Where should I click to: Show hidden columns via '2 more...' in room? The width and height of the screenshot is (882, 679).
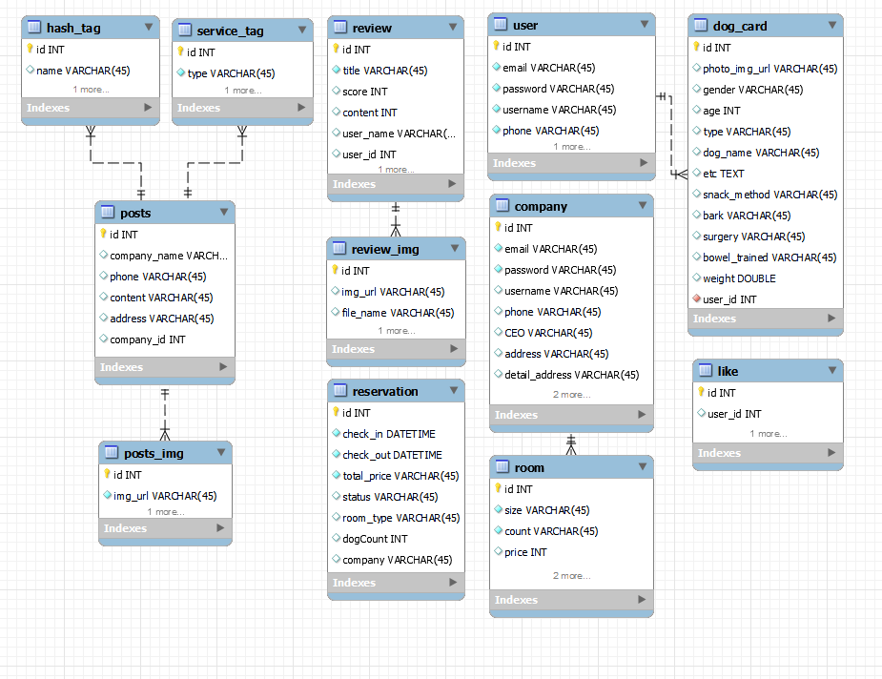coord(571,575)
